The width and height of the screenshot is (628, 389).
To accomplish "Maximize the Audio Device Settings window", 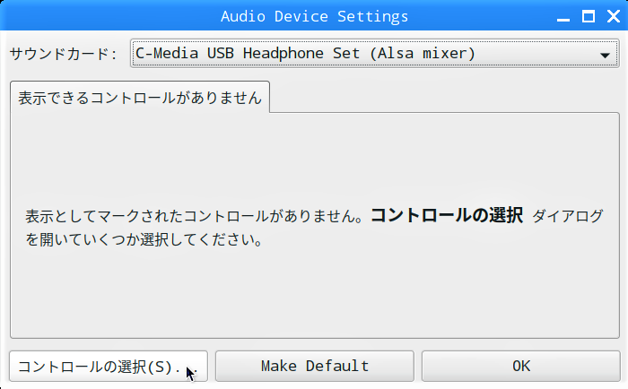I will (588, 16).
